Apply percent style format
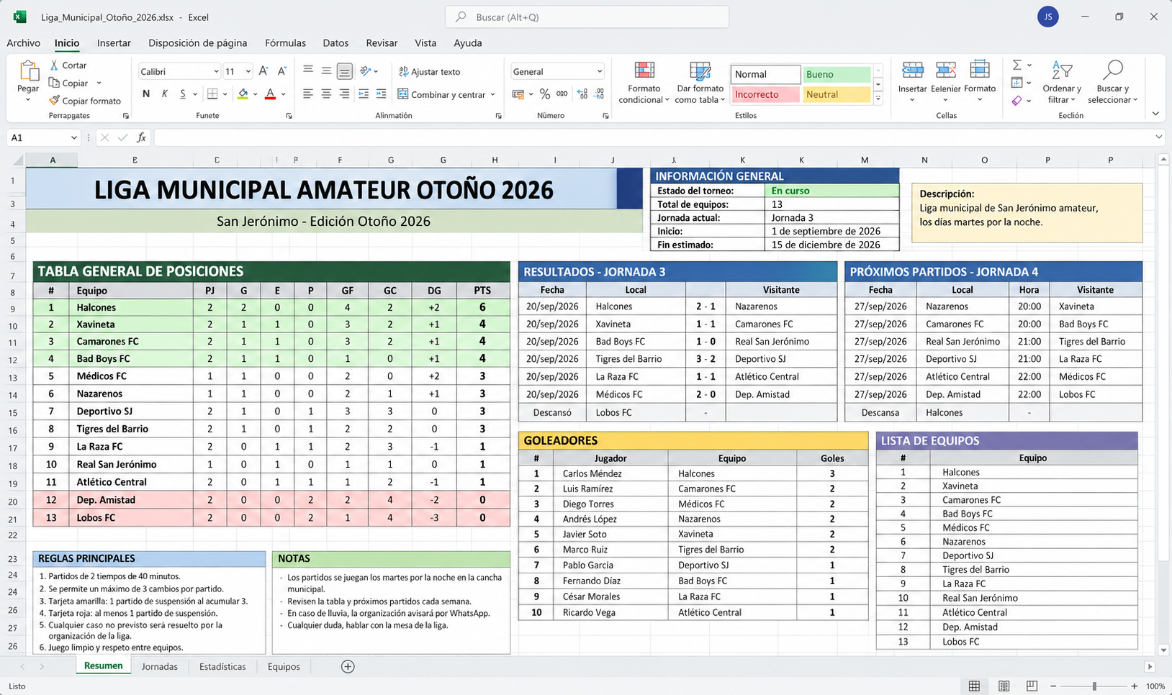This screenshot has width=1172, height=695. point(545,94)
